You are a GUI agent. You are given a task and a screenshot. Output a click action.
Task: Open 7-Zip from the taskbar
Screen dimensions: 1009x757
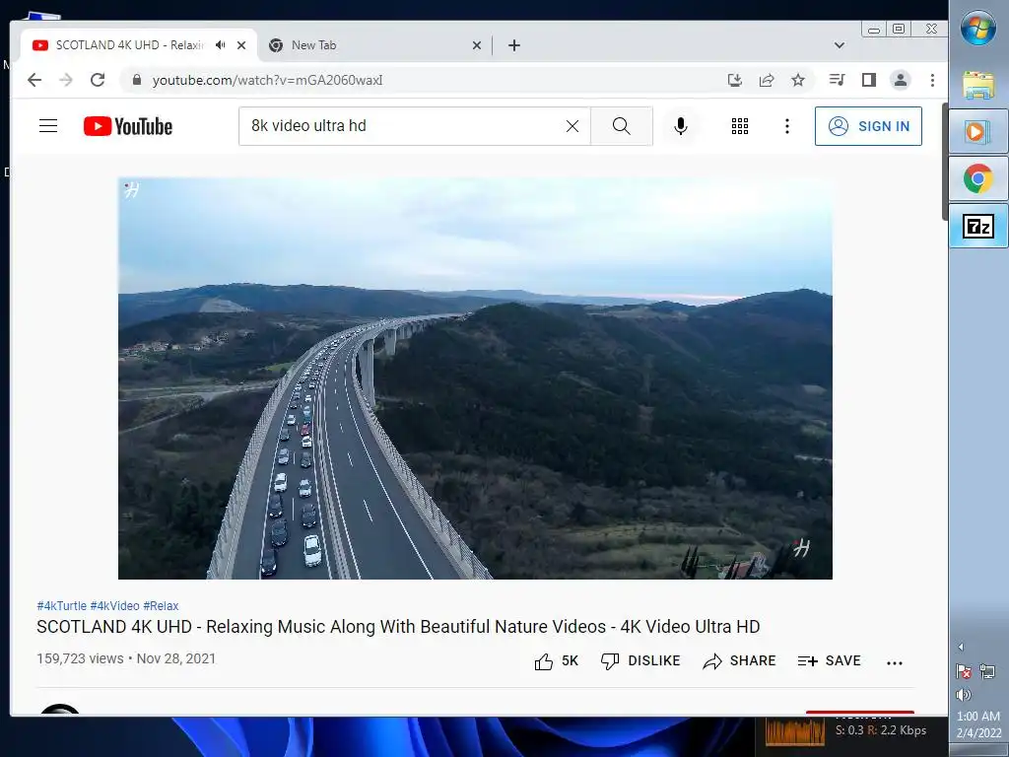[978, 226]
